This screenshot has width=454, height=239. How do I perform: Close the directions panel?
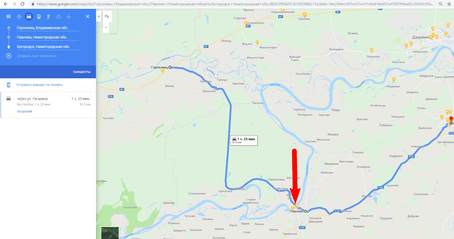click(87, 17)
